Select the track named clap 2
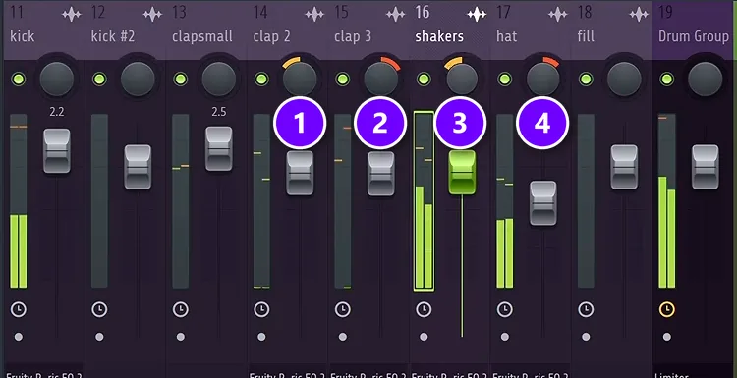The image size is (737, 378). click(271, 37)
